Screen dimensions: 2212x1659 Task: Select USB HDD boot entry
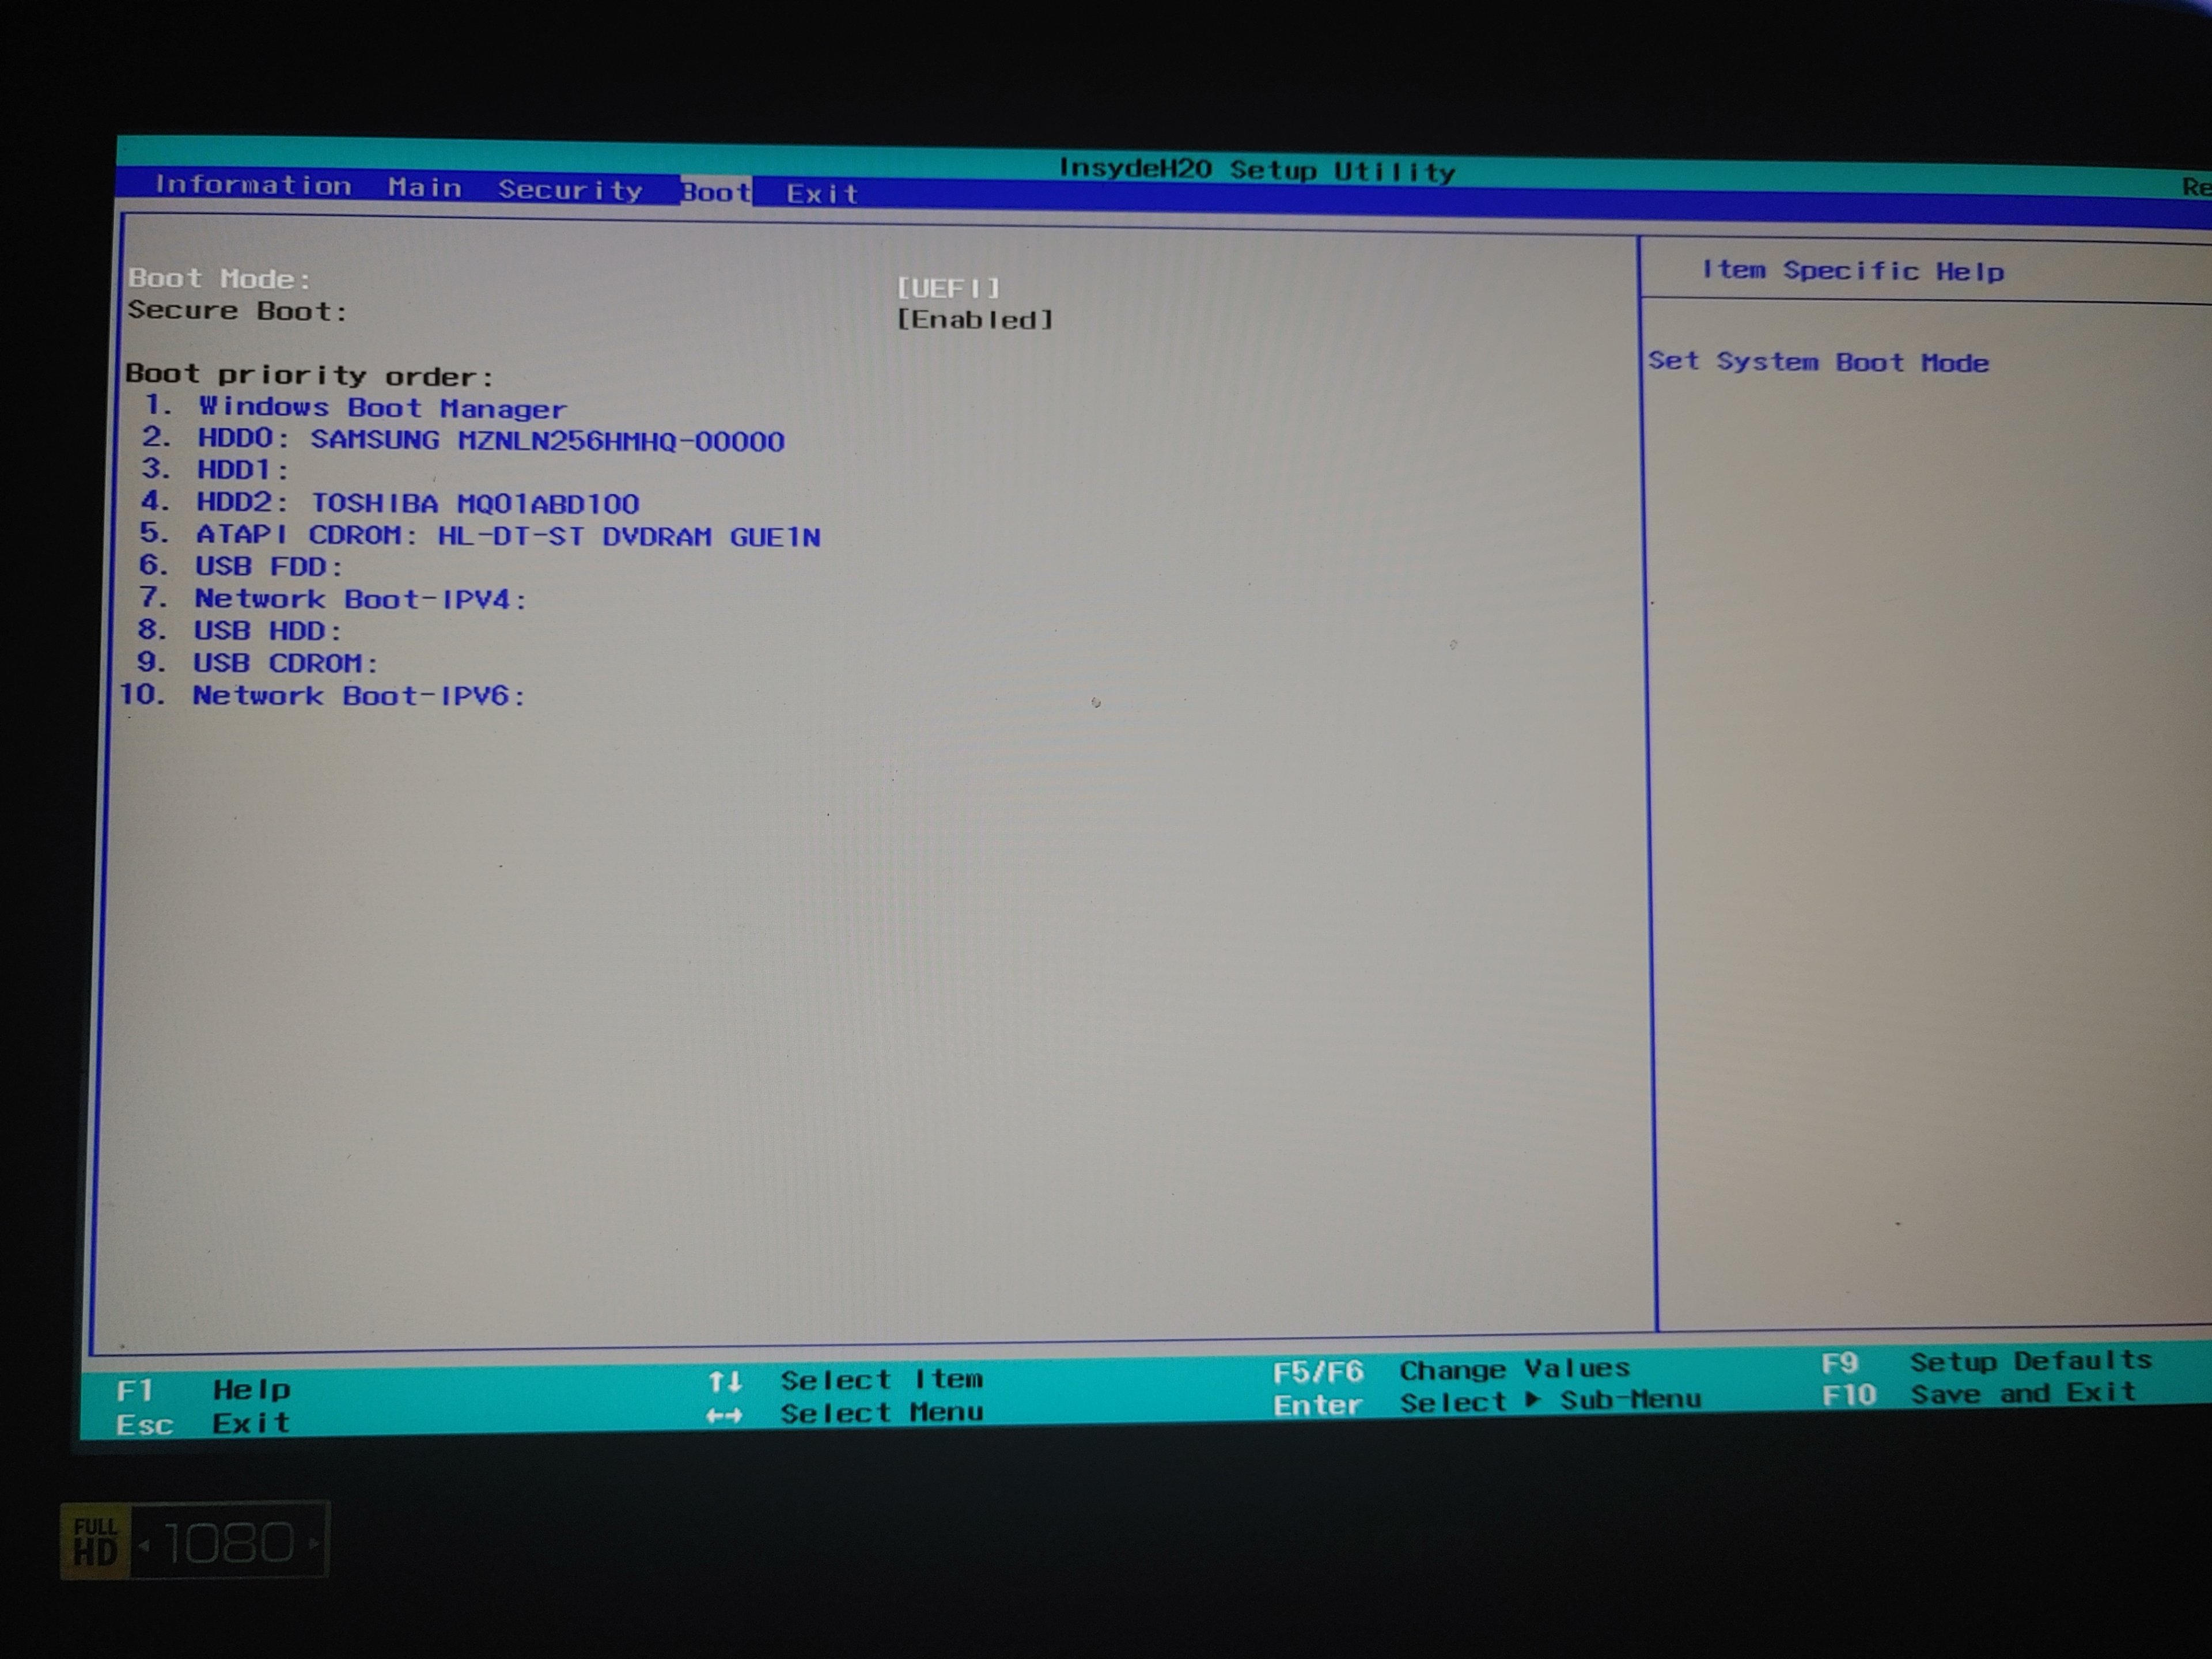tap(267, 631)
